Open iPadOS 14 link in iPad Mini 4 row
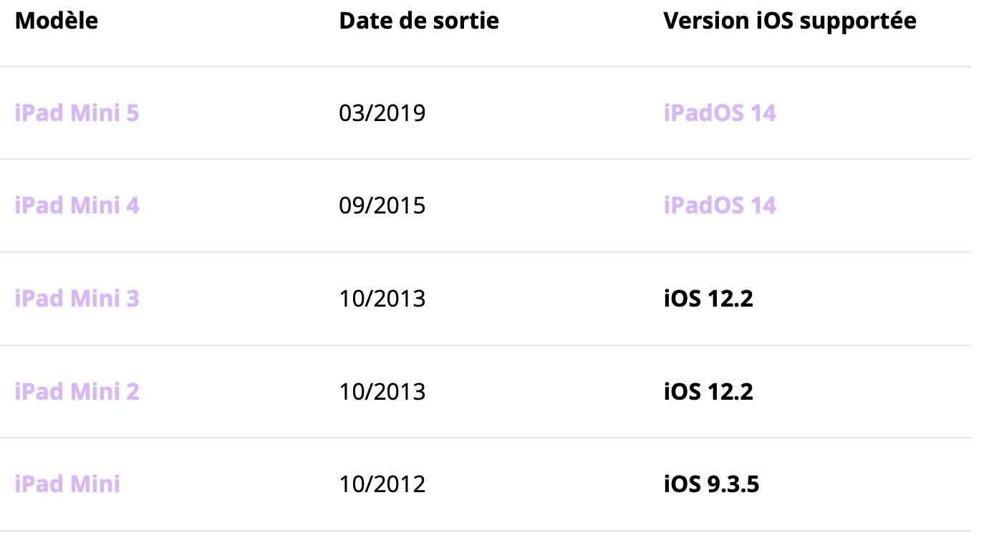This screenshot has width=994, height=533. click(720, 206)
